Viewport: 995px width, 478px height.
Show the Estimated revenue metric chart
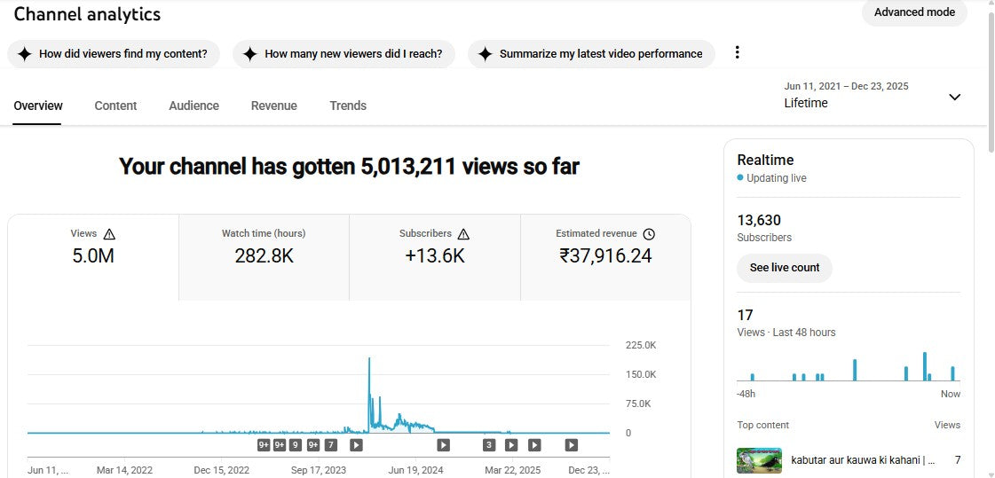pos(605,256)
